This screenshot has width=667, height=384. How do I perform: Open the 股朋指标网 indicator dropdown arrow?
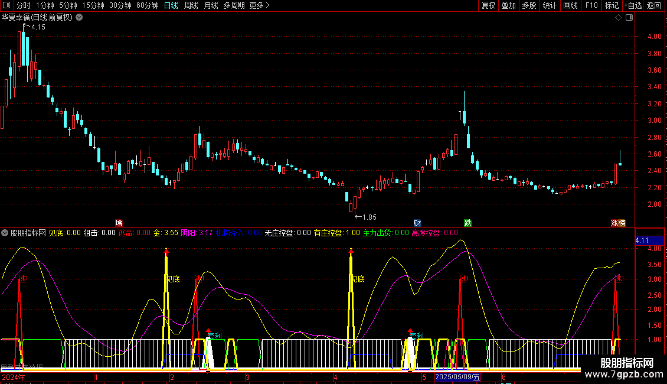point(5,233)
